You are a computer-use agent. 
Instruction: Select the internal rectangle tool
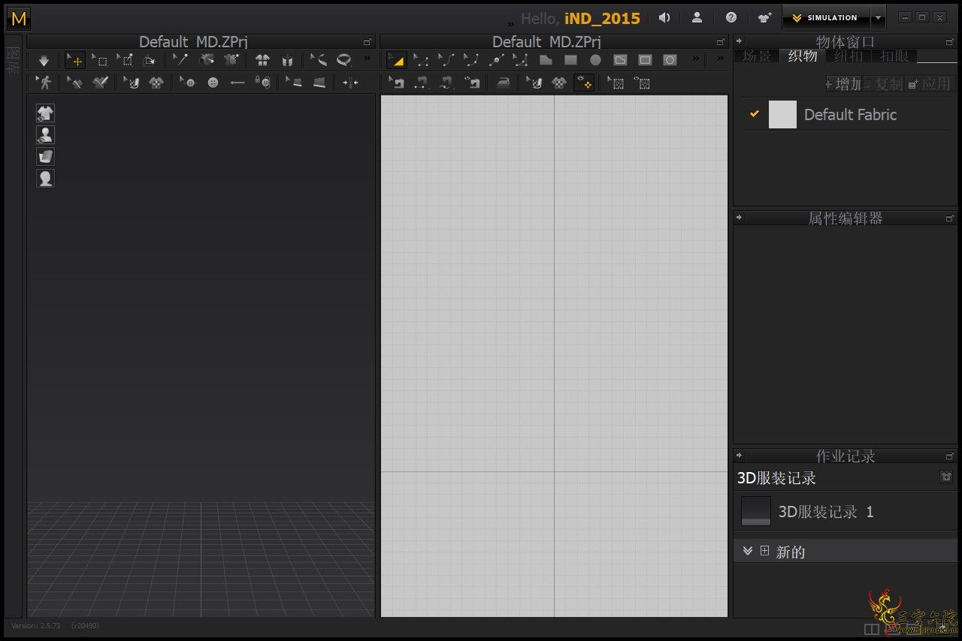coord(645,60)
